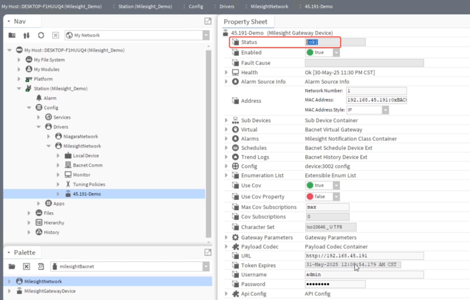Image resolution: width=470 pixels, height=300 pixels.
Task: Click the Api Config puzzle icon
Action: pyautogui.click(x=235, y=294)
